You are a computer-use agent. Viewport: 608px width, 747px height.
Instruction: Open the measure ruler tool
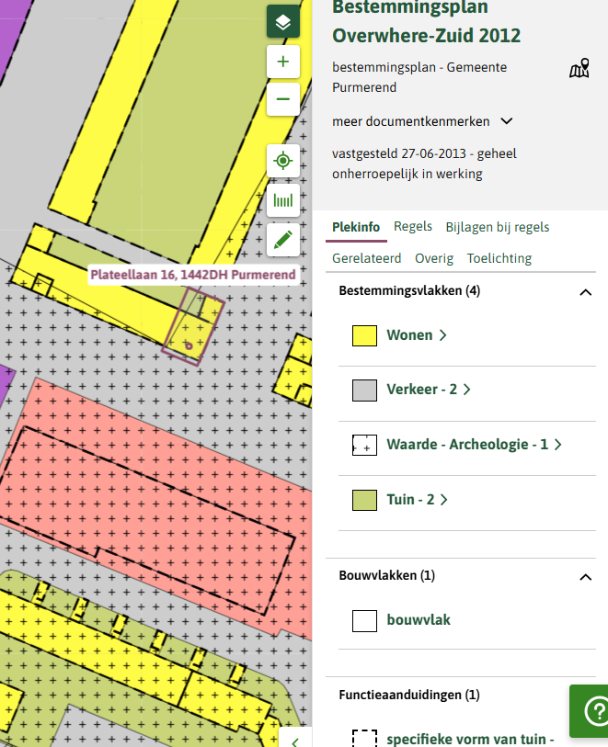pyautogui.click(x=283, y=200)
